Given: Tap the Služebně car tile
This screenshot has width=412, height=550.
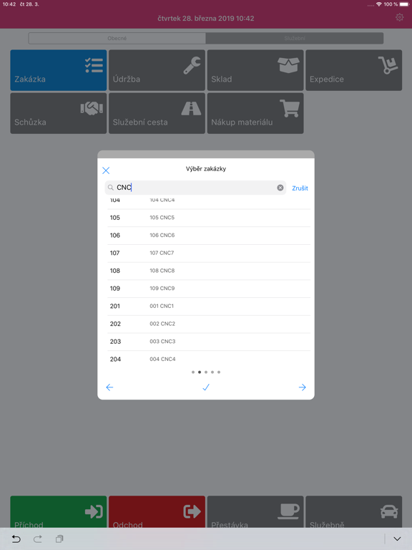Looking at the screenshot, I should tap(354, 512).
